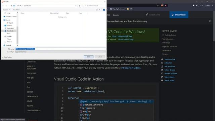Sort files by Name column header
The image size is (215, 121).
23,13
